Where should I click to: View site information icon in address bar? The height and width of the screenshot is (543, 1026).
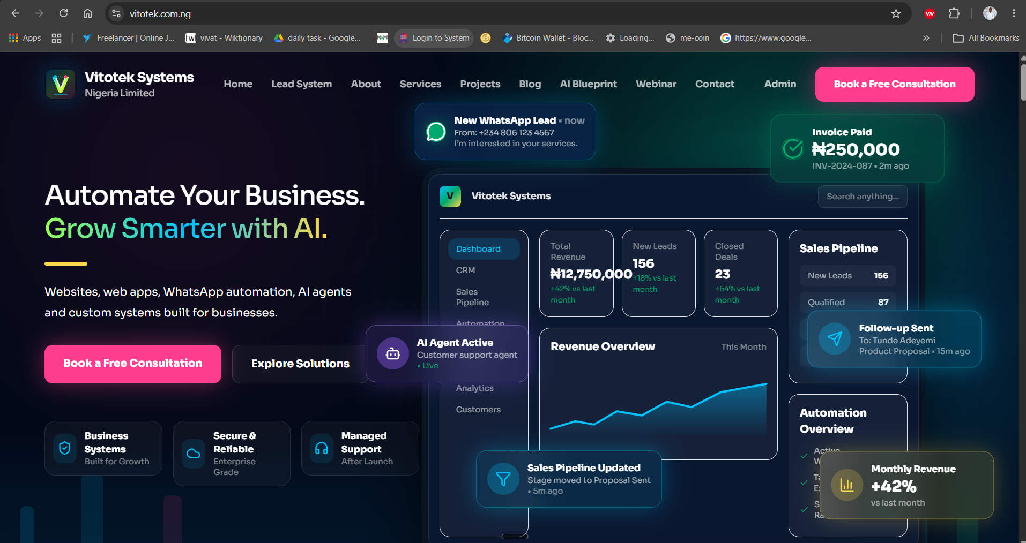click(x=116, y=13)
